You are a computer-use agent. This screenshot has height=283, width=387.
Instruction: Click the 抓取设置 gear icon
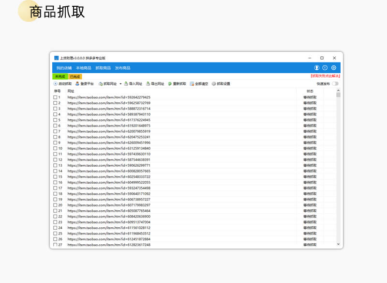tap(214, 84)
